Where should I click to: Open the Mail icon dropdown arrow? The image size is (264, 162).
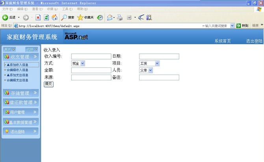[114, 17]
